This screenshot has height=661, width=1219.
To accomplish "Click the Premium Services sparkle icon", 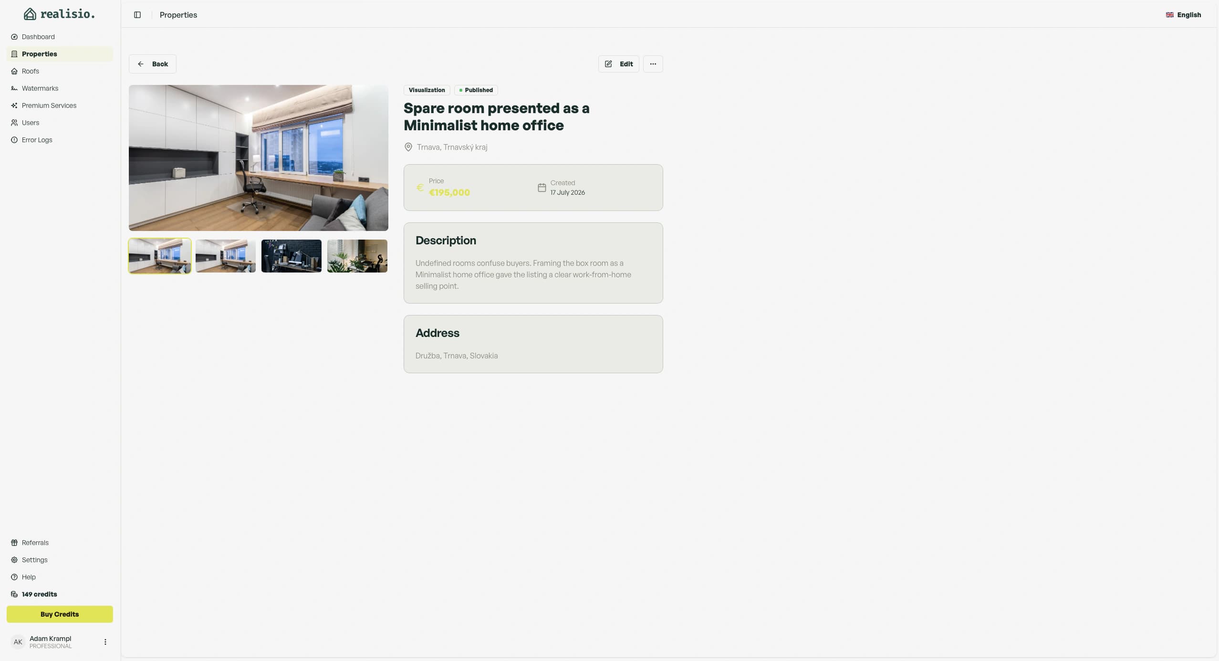I will pos(14,105).
